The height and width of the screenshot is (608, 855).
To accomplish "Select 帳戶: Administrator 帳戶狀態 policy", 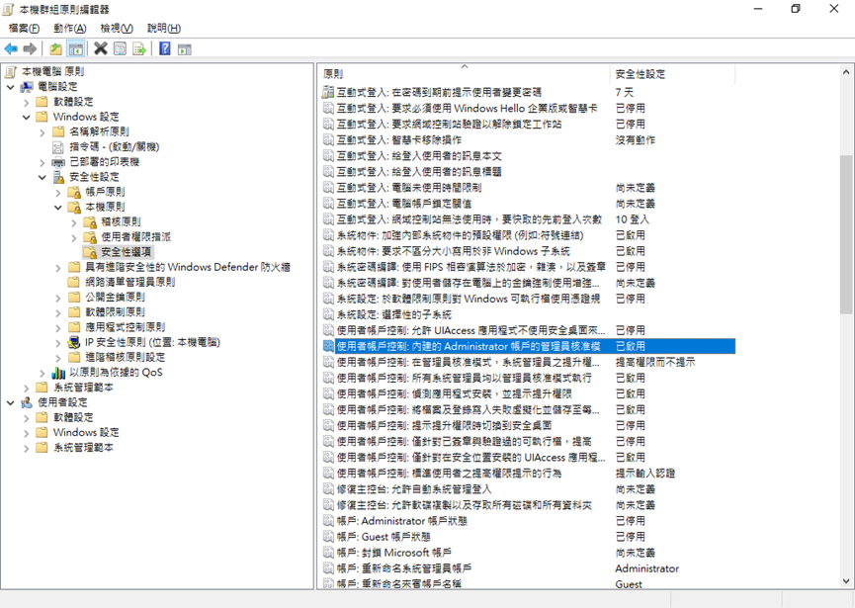I will coord(402,521).
